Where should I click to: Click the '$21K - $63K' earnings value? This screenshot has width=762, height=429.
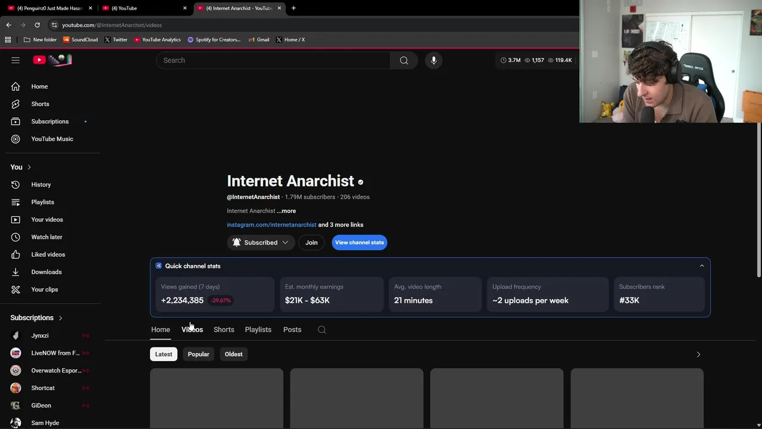pyautogui.click(x=307, y=300)
